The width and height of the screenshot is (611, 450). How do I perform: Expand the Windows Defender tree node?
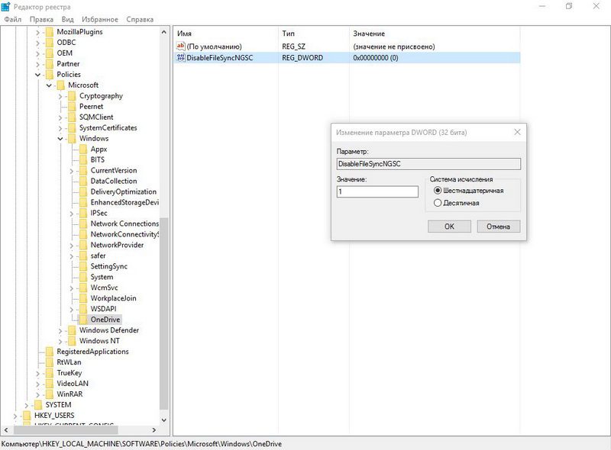point(60,330)
